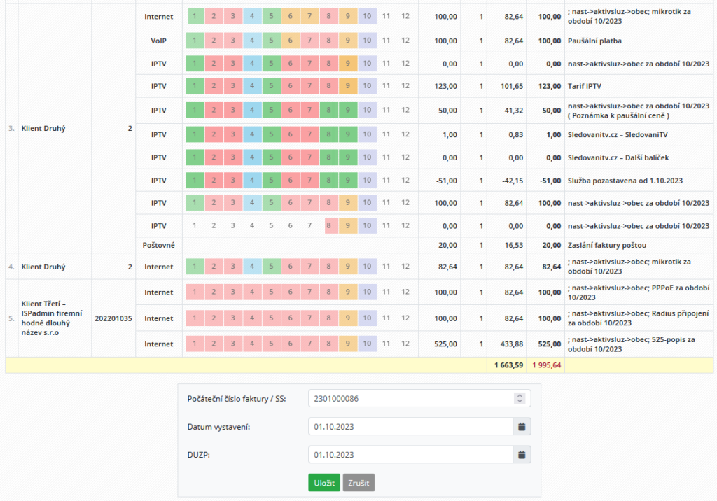This screenshot has width=717, height=501.
Task: Decrement the invoice number with the down arrow
Action: click(x=519, y=401)
